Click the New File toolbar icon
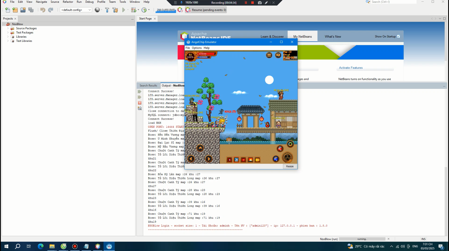The image size is (449, 251). 7,10
